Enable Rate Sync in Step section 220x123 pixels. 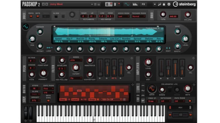48,101
